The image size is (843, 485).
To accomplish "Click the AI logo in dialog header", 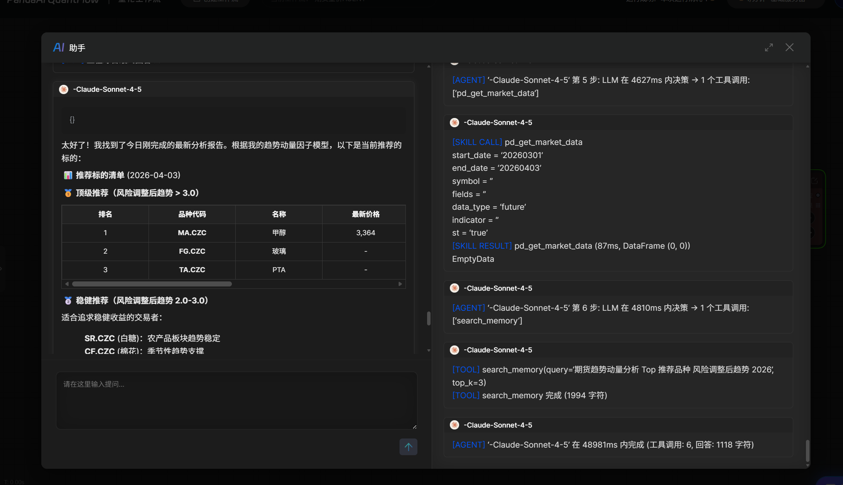I will point(59,47).
